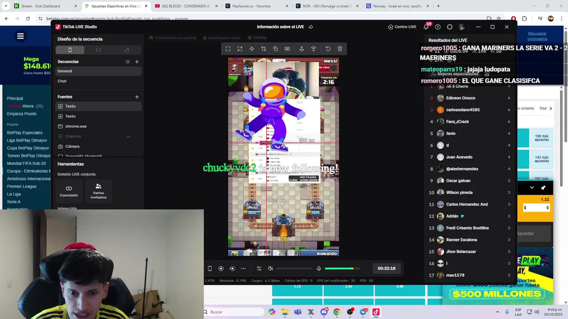Screen dimensions: 568x319
Task: Click the 00:32:18 live timer
Action: coord(387,268)
